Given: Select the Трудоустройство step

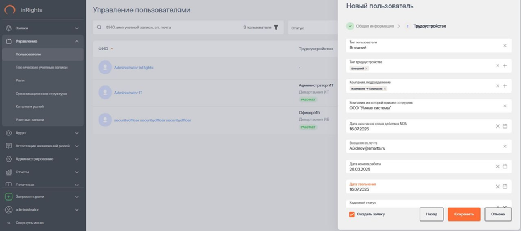Looking at the screenshot, I should 426,26.
